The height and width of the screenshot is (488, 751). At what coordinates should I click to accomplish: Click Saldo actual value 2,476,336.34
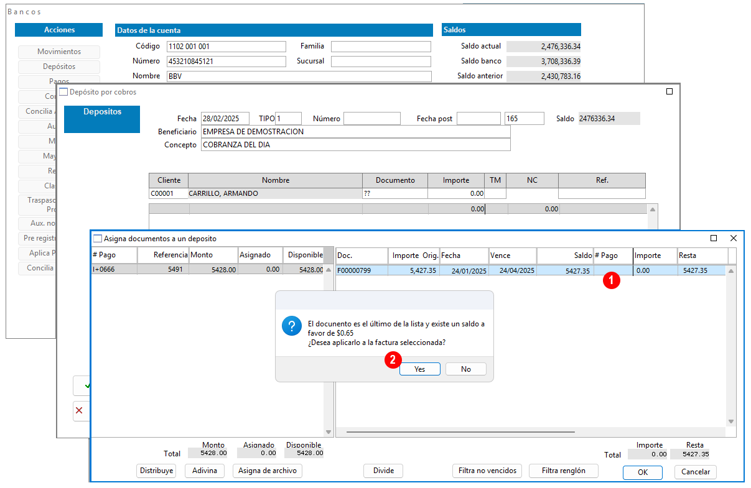tap(544, 47)
